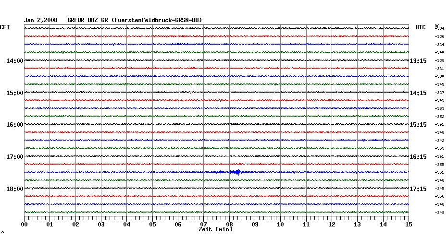Image resolution: width=447 pixels, height=237 pixels.
Task: Click the 'CET' time zone label
Action: [x=5, y=27]
